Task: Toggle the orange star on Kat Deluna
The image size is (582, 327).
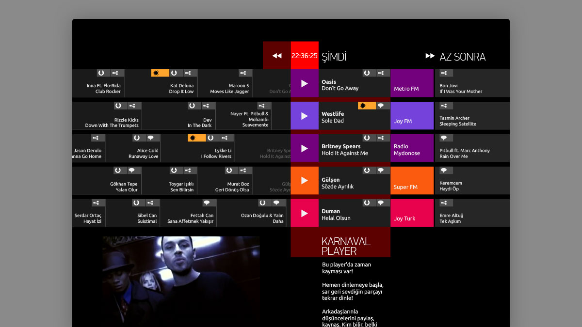Action: click(x=160, y=73)
